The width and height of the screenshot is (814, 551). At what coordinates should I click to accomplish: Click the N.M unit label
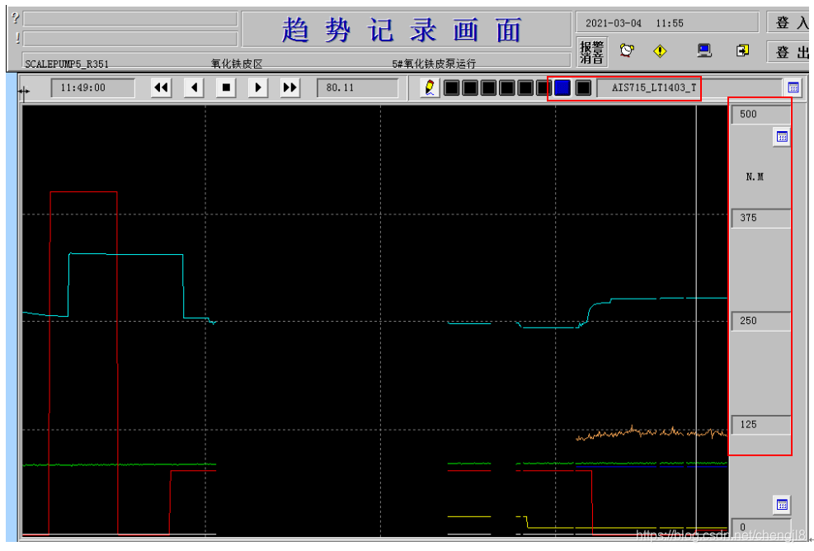(755, 177)
